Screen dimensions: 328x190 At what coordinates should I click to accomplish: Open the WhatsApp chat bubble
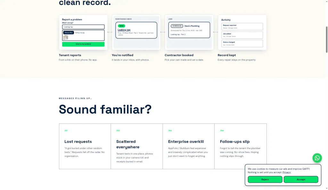pos(317,158)
